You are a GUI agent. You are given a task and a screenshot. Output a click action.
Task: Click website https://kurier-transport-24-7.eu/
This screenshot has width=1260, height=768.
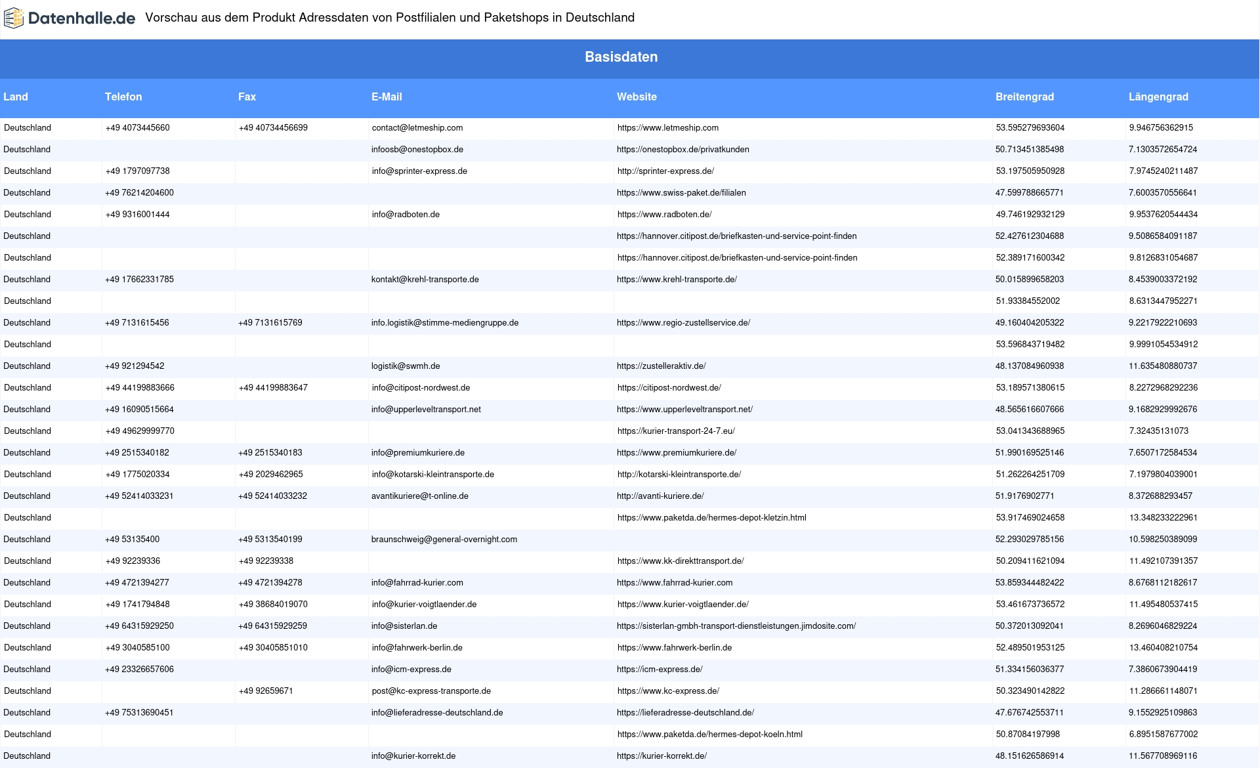(x=676, y=431)
